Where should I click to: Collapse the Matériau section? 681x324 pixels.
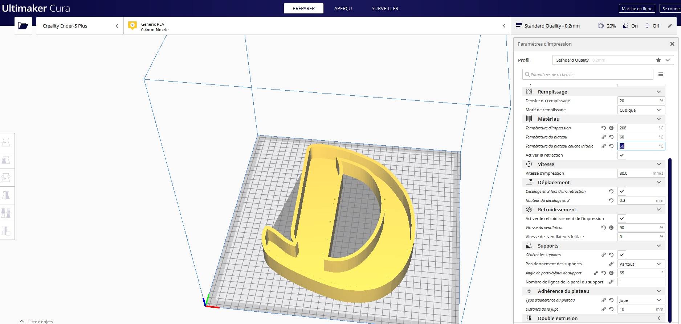594,119
